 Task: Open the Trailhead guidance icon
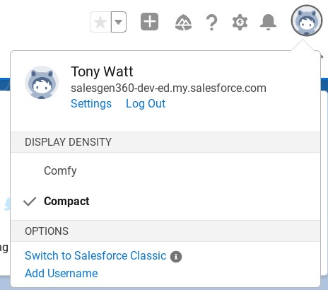click(183, 23)
